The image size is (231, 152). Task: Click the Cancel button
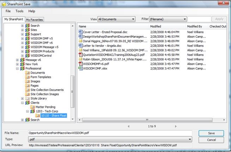tap(211, 140)
